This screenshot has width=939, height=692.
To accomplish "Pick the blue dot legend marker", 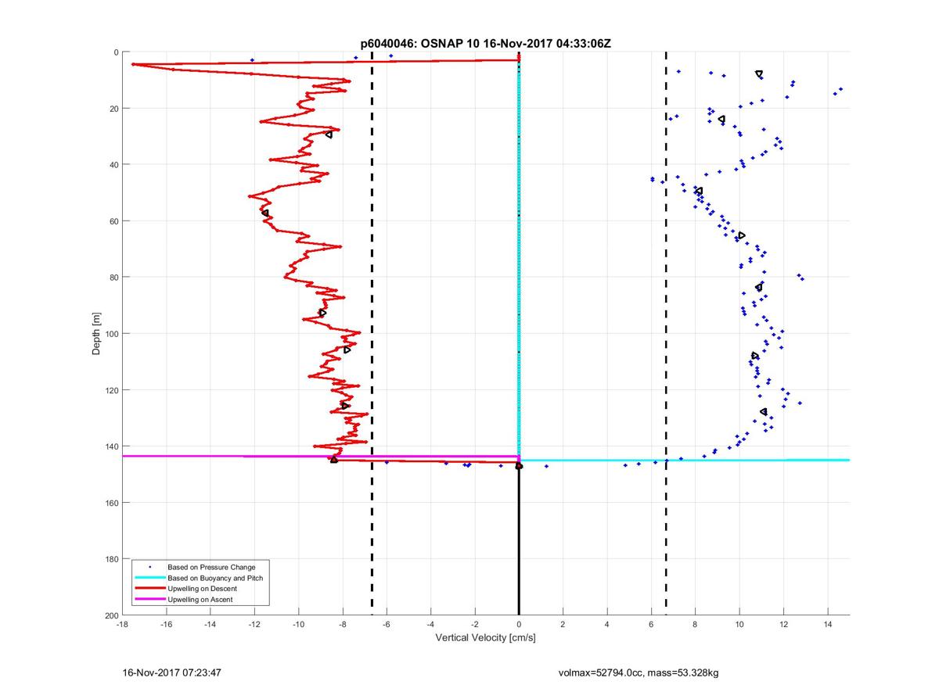I will [149, 567].
